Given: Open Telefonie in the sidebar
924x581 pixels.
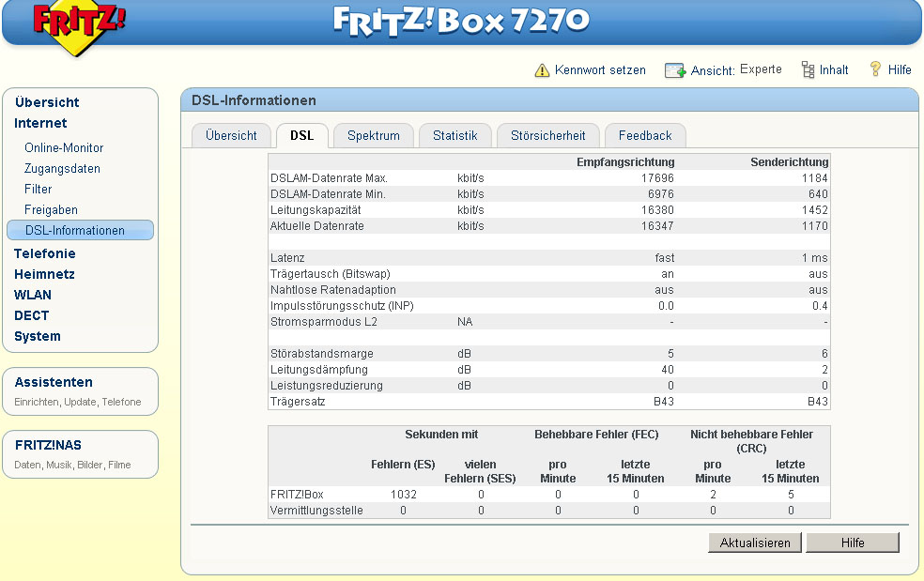Looking at the screenshot, I should (45, 254).
